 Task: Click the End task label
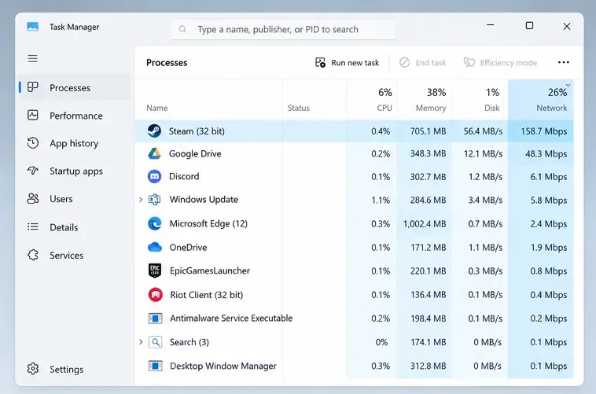point(431,63)
